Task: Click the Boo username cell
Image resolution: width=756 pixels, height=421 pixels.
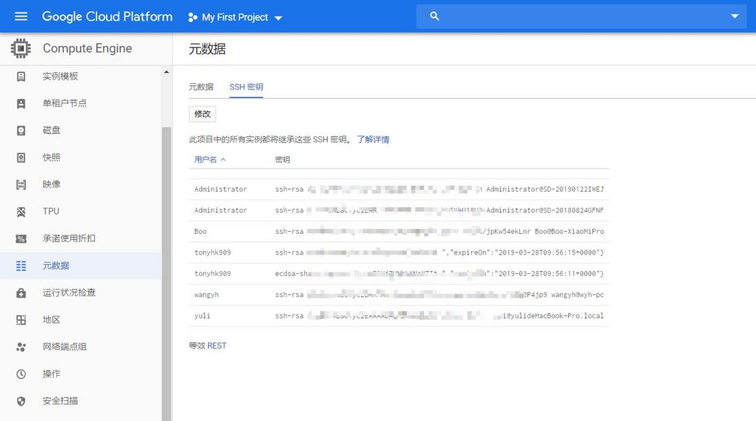Action: 200,232
